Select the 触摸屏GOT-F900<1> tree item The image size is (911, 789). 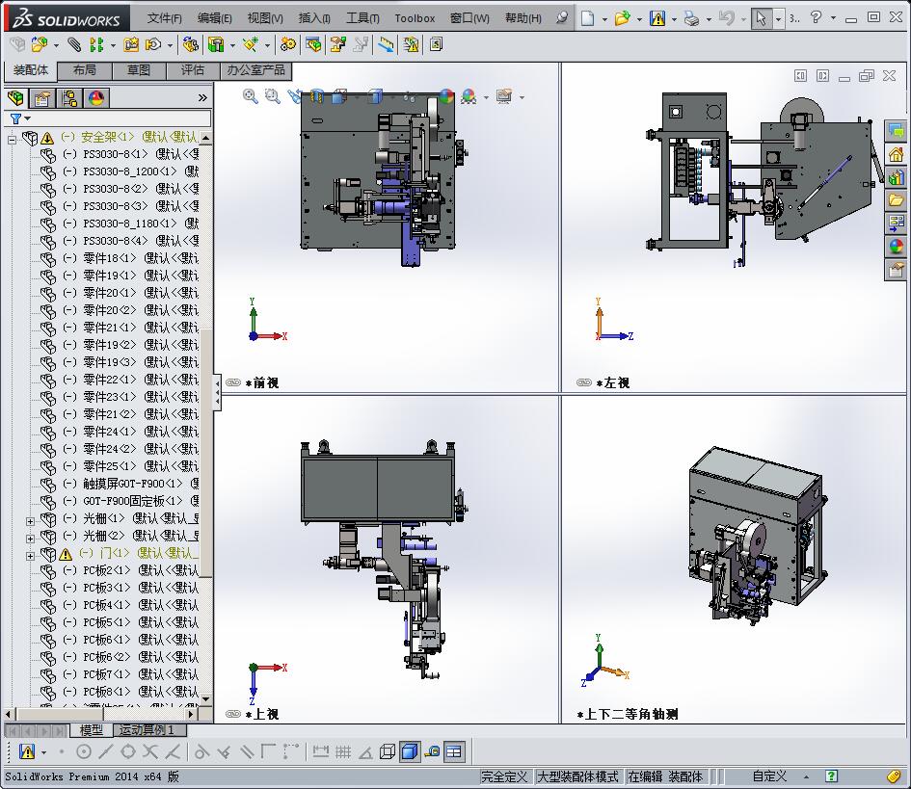(x=121, y=484)
